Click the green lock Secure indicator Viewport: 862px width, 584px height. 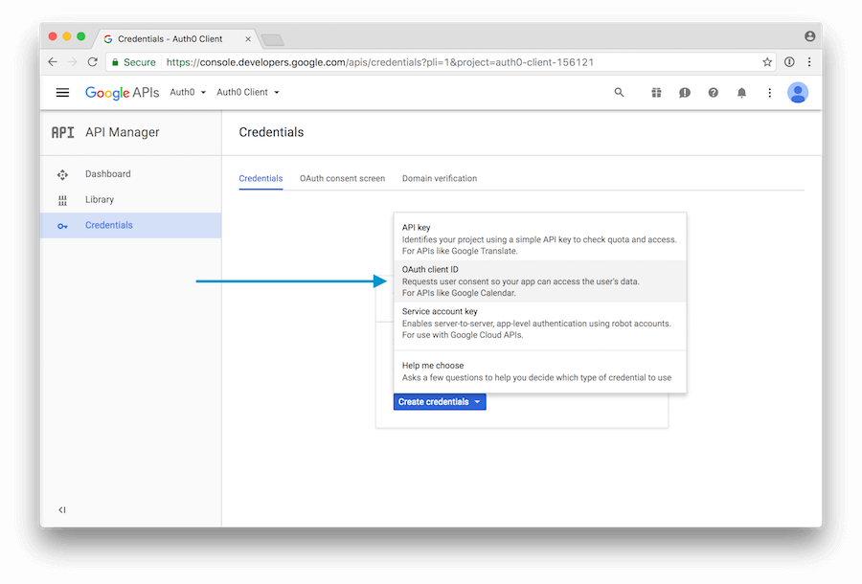tap(133, 62)
